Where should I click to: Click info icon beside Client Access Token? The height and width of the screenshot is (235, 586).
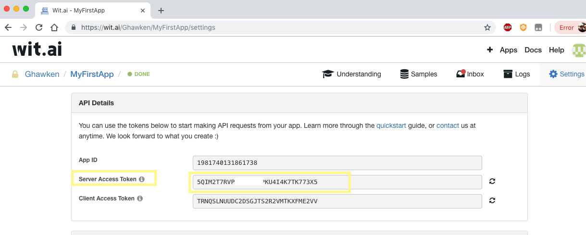(139, 198)
